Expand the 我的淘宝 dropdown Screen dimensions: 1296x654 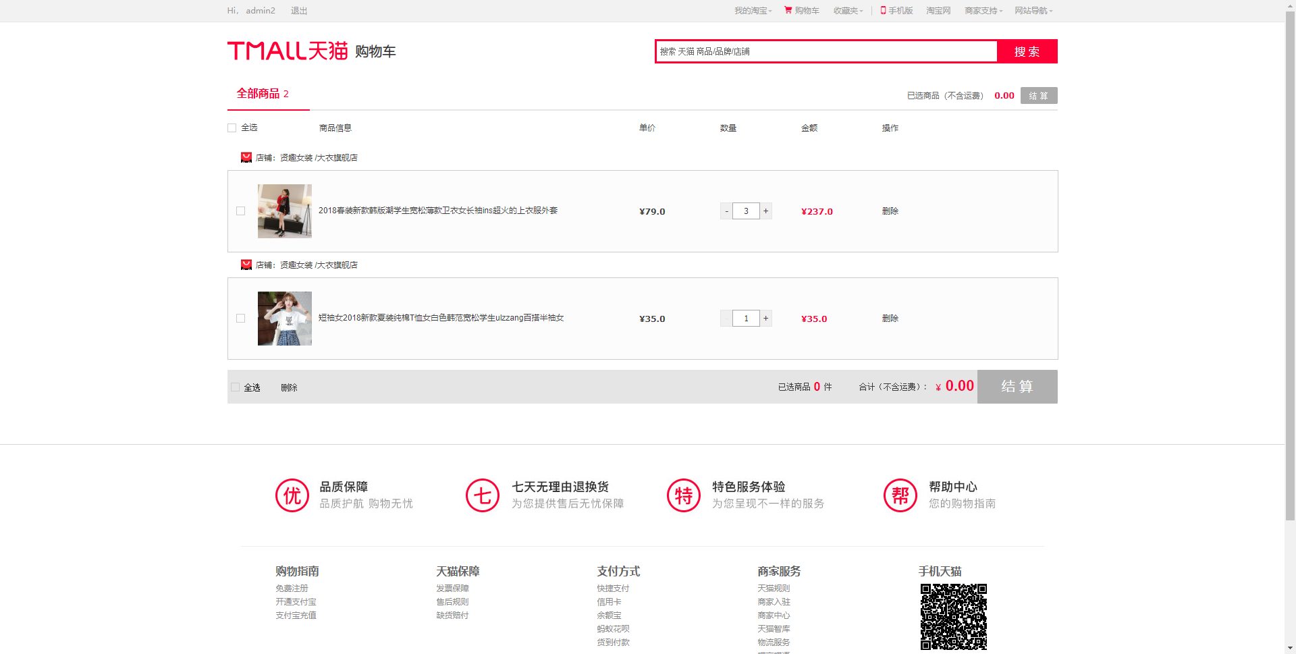(x=753, y=11)
